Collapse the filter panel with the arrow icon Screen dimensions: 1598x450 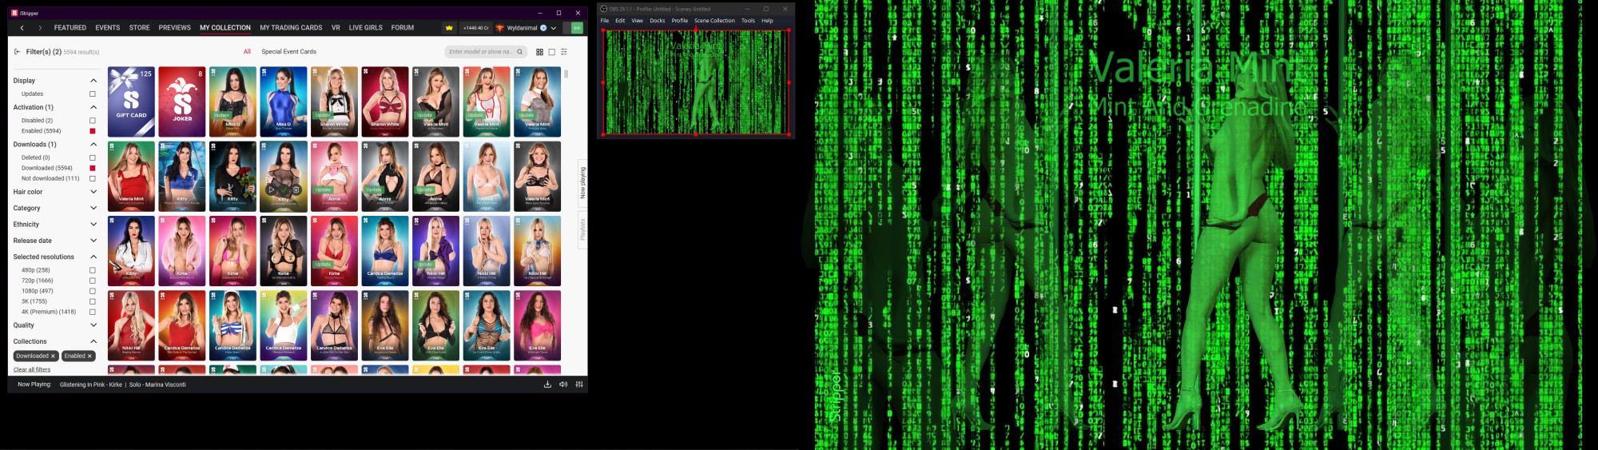[18, 52]
